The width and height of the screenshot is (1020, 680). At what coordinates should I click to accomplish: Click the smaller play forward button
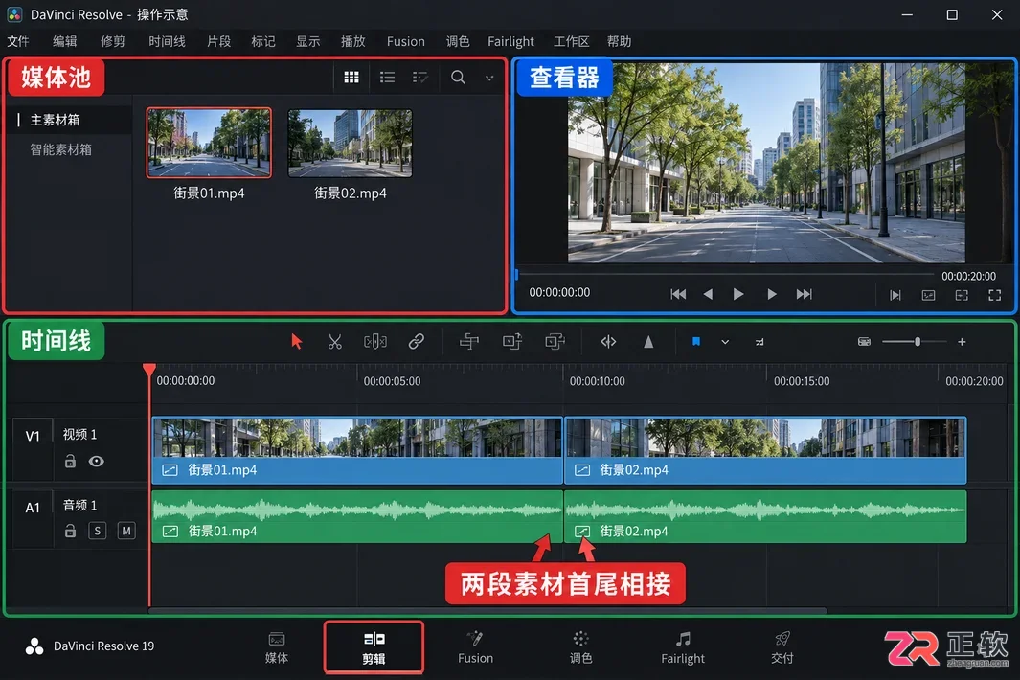(x=772, y=294)
